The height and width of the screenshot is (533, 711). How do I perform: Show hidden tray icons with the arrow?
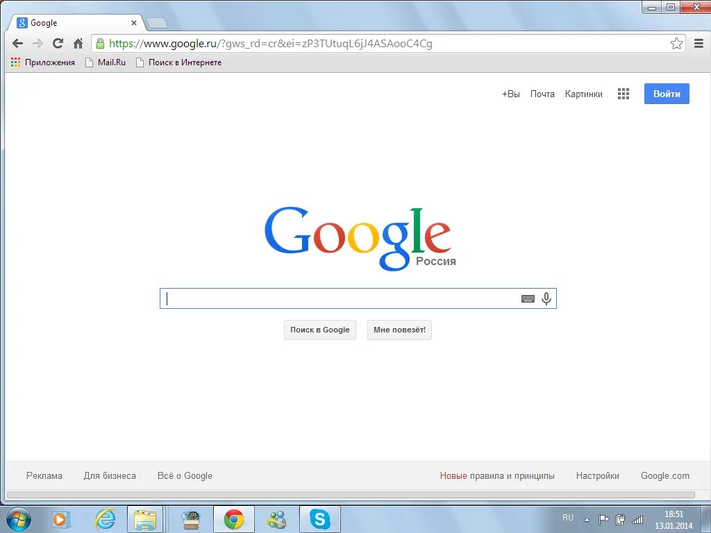click(587, 520)
